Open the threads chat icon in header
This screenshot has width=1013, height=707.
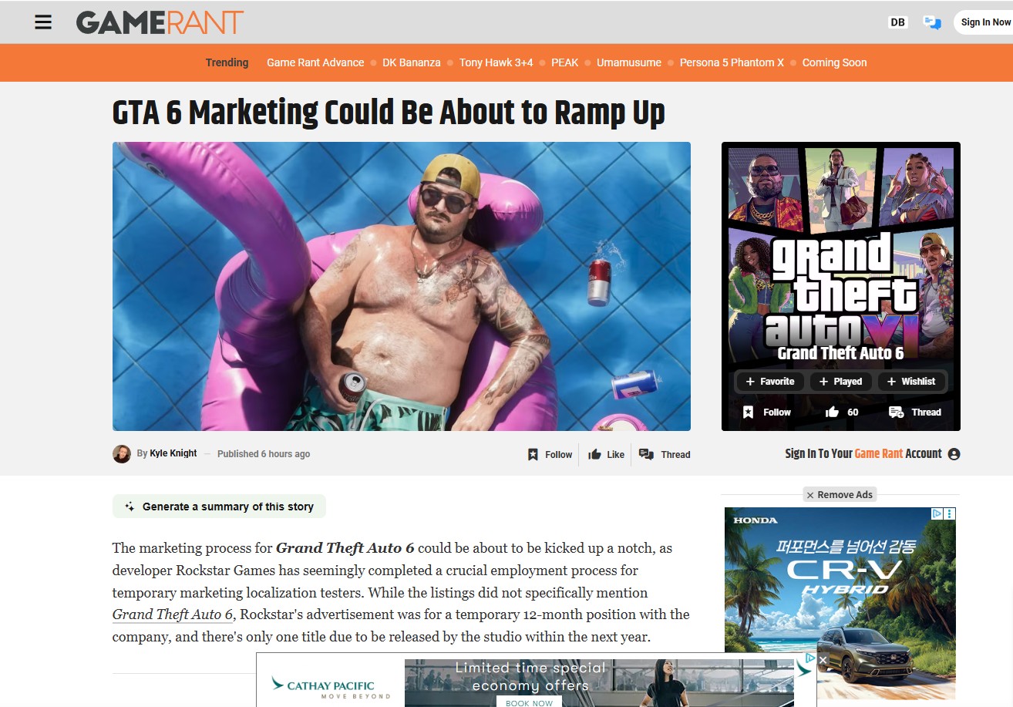[x=932, y=22]
